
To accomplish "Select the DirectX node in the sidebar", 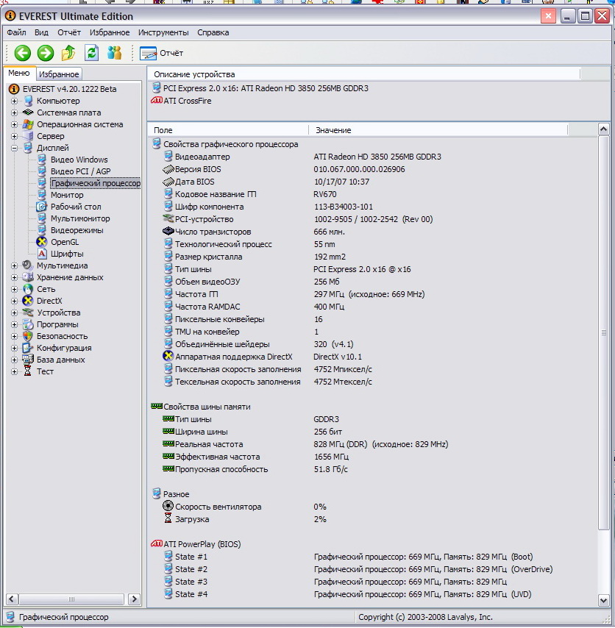I will click(x=49, y=301).
